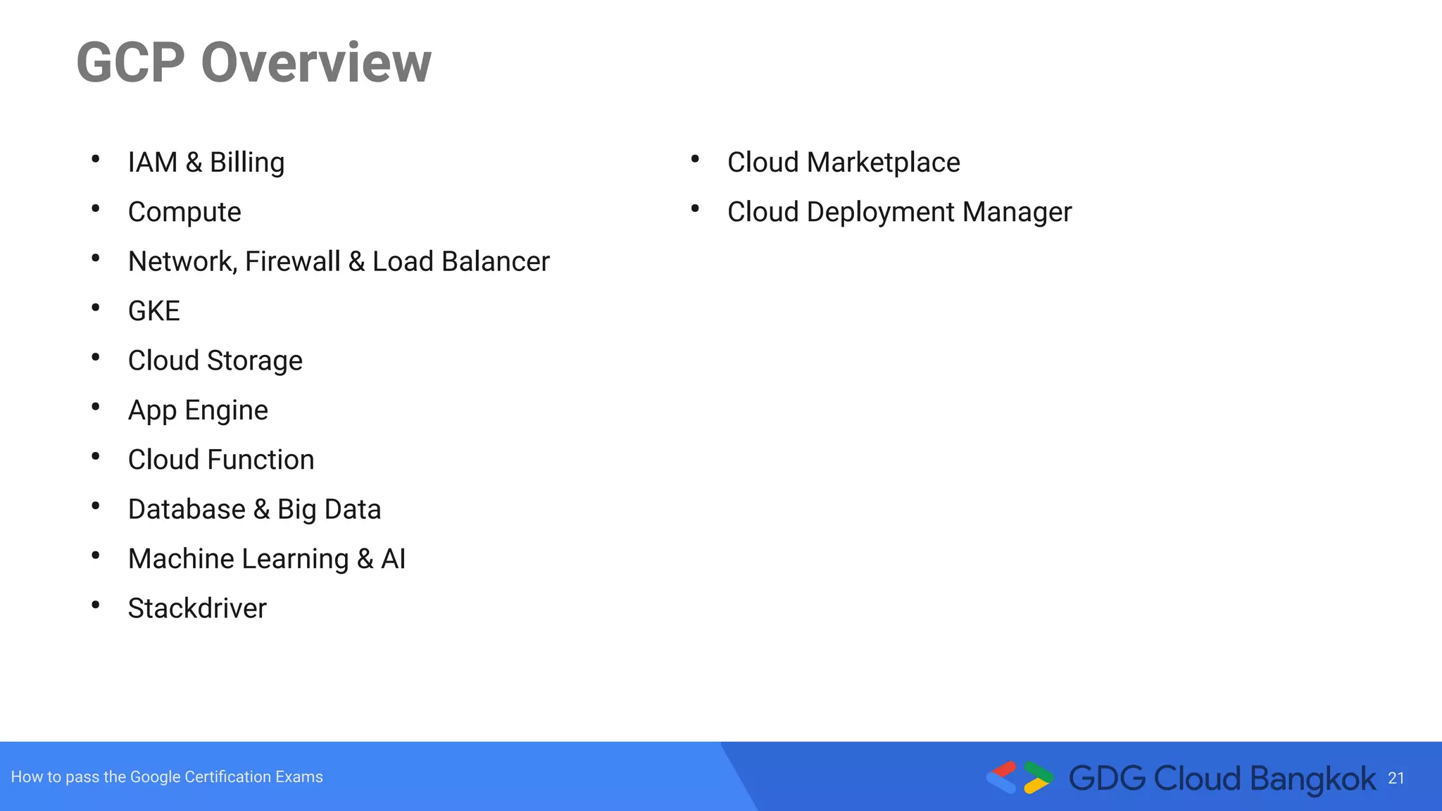Select the GCP Overview slide title
This screenshot has width=1442, height=811.
(253, 63)
